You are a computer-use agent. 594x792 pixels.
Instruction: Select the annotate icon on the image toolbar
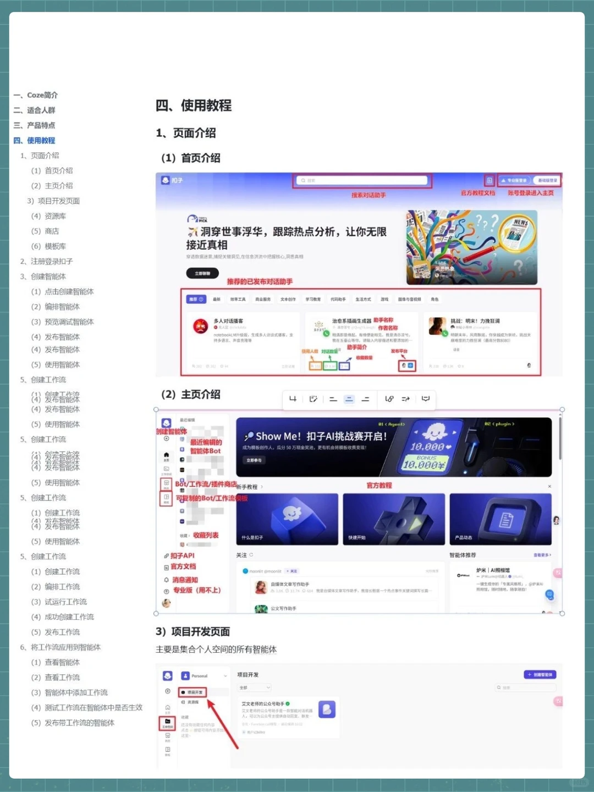[313, 400]
